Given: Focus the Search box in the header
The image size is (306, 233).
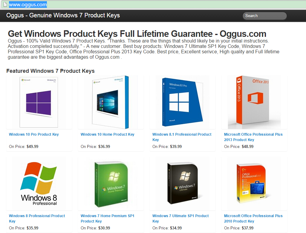Looking at the screenshot, I should 265,16.
